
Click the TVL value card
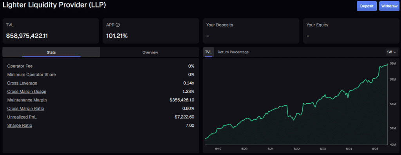coord(51,31)
